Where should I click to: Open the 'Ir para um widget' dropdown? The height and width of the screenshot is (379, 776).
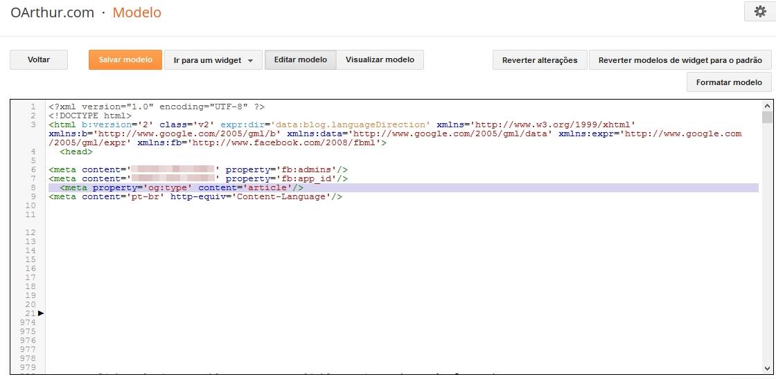tap(213, 59)
